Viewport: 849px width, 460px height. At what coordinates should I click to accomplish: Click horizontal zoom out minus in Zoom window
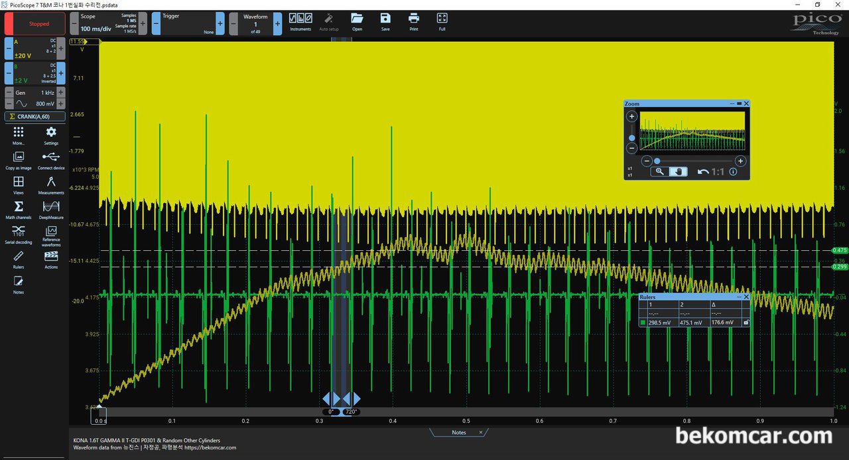point(647,161)
